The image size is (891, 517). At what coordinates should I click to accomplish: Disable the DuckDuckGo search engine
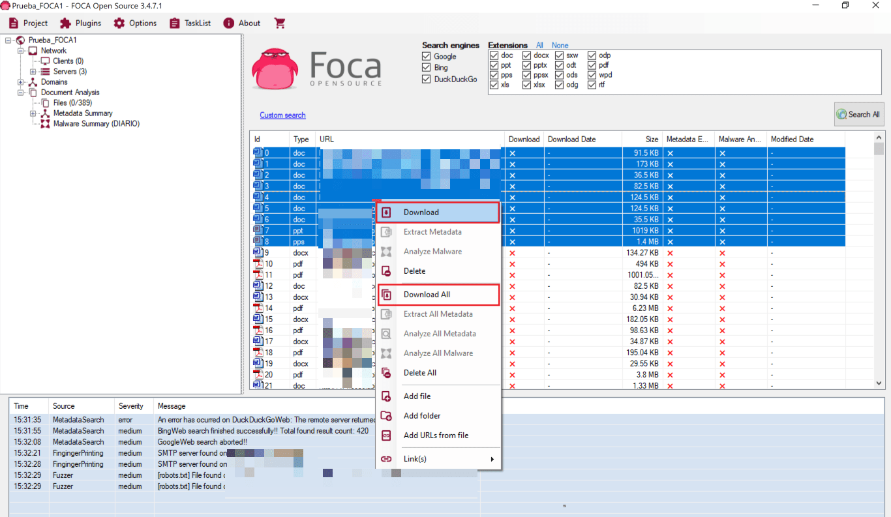(x=426, y=78)
